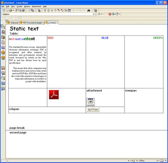Click into the Address input field
This screenshot has width=168, height=163.
51,14
